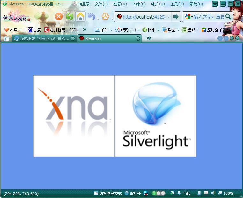Switch to the 编辑随笔 SilverXna tab

coord(44,38)
